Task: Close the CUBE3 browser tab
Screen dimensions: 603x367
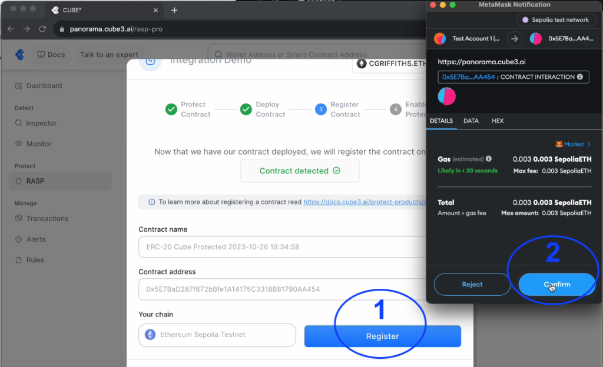Action: click(x=155, y=11)
